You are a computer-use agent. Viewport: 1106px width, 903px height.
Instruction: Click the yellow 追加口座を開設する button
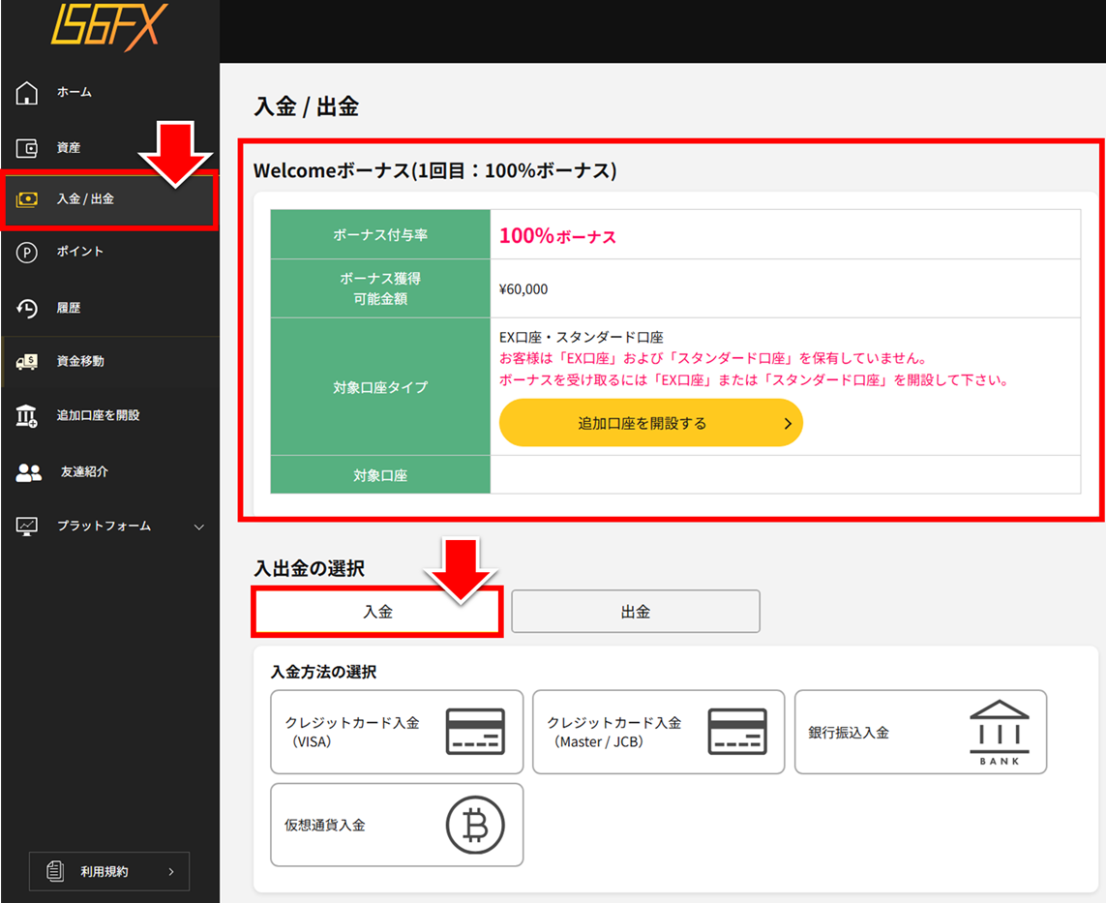[x=651, y=423]
